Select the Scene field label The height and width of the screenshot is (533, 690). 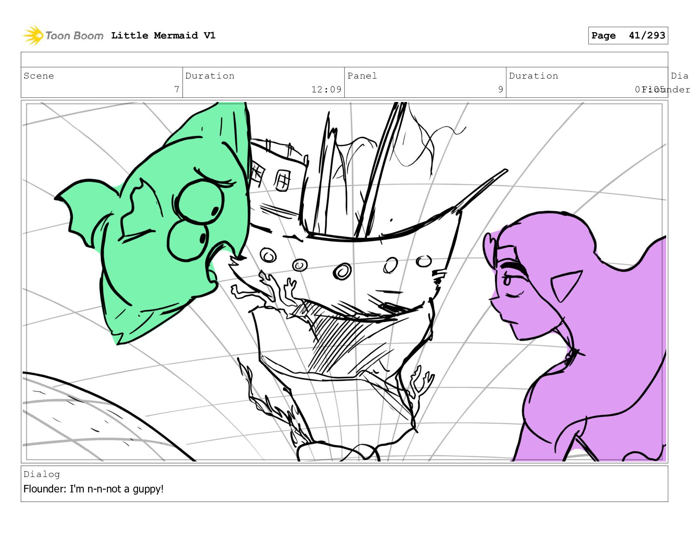[x=39, y=76]
